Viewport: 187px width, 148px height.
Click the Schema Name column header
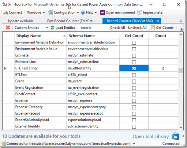click(93, 36)
